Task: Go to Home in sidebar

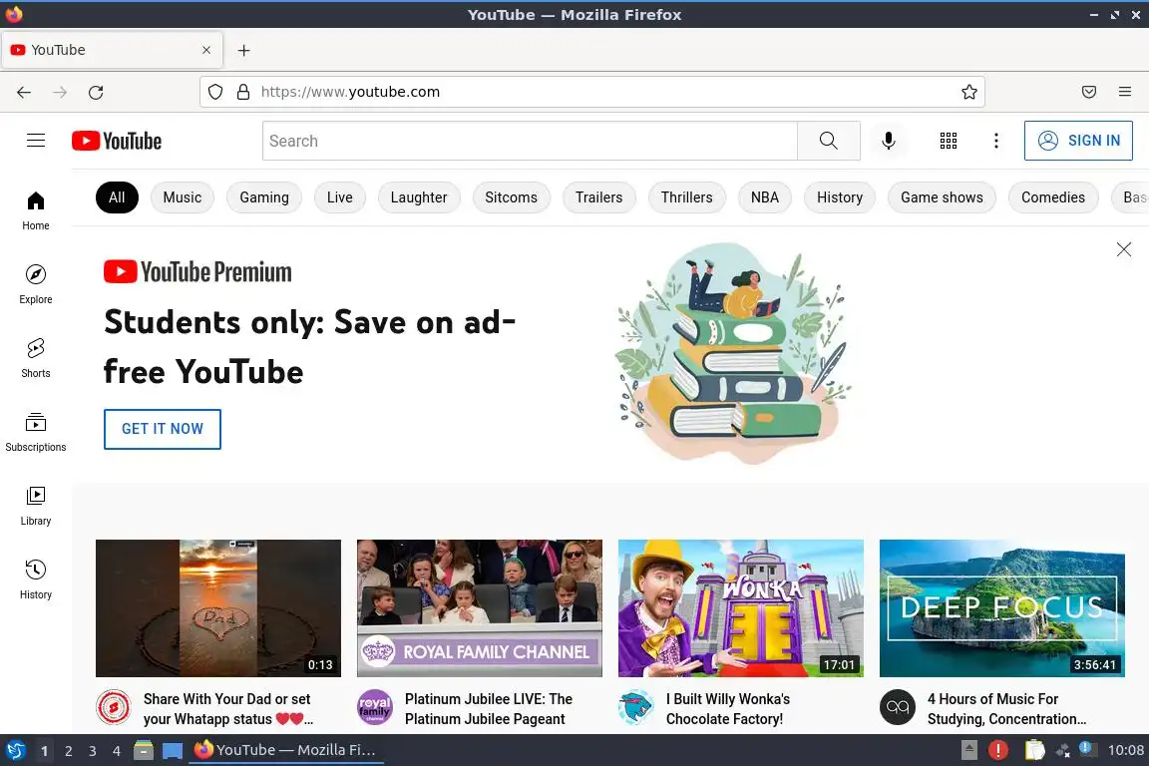Action: pos(36,211)
